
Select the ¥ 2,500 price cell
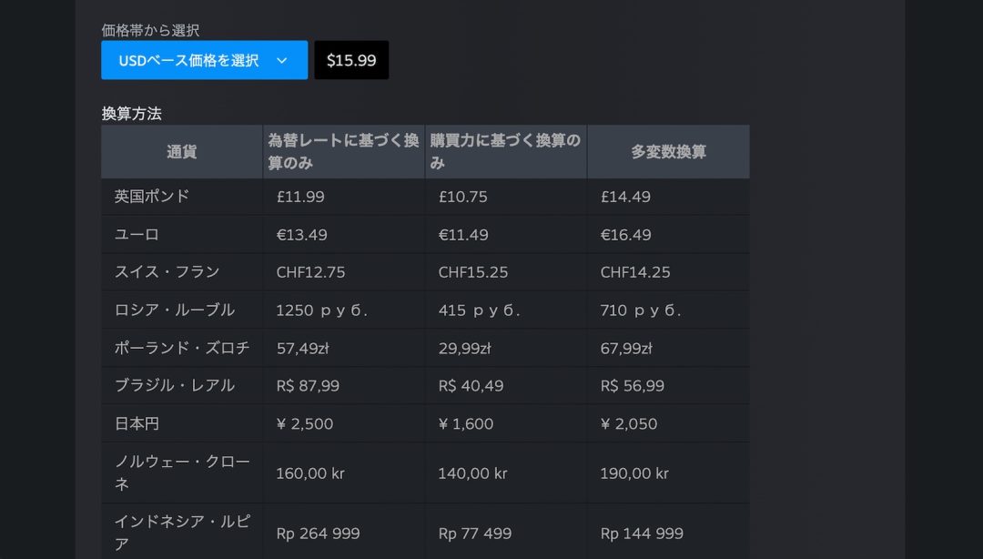(x=304, y=423)
